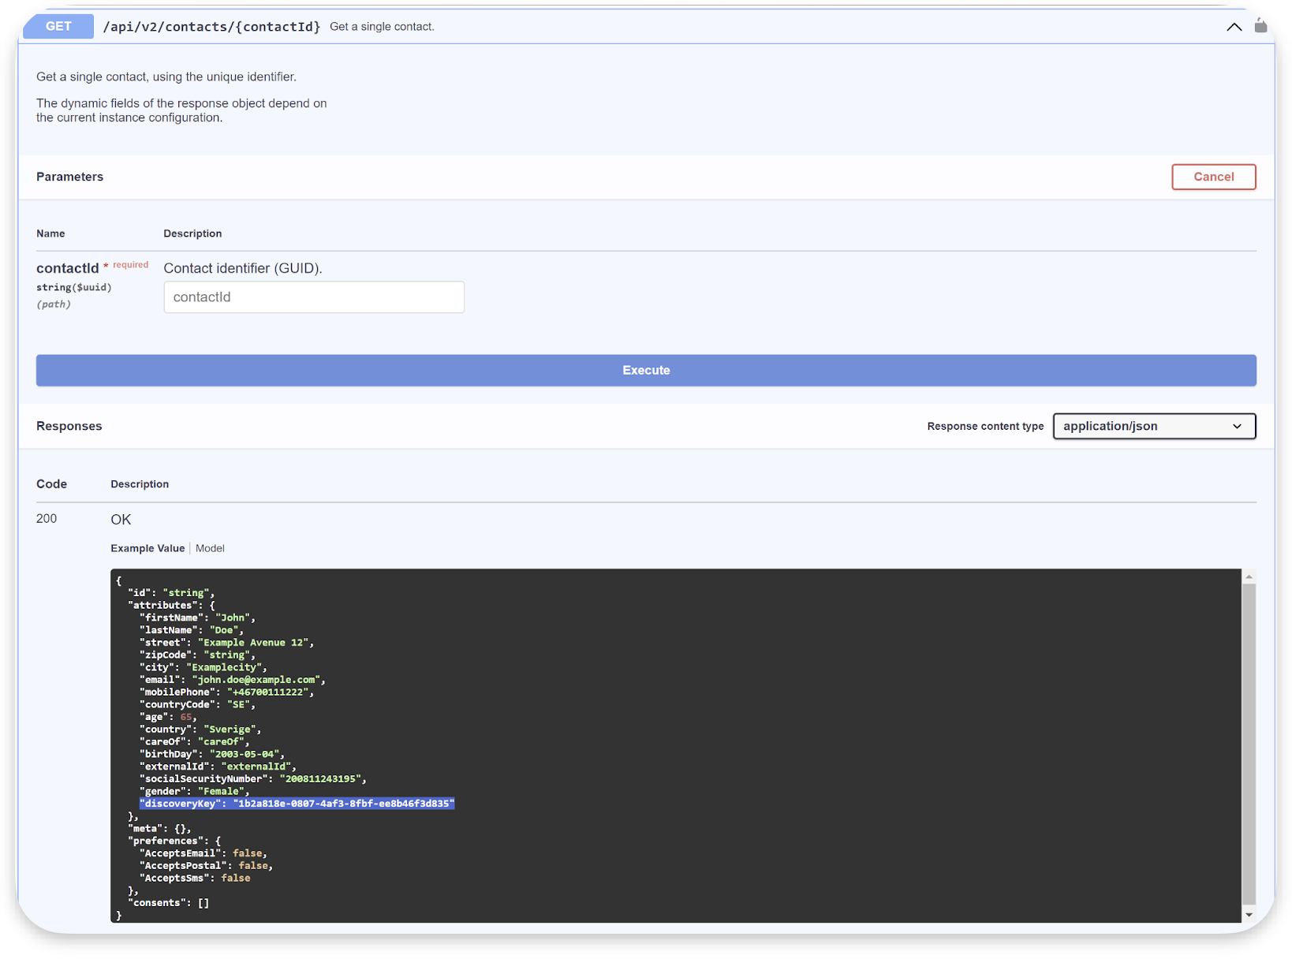This screenshot has height=959, width=1292.
Task: Focus the contactId input field
Action: [314, 297]
